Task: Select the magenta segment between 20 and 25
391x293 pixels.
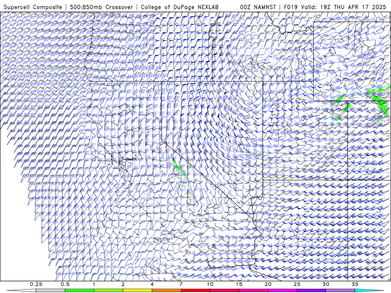Action: (282, 291)
